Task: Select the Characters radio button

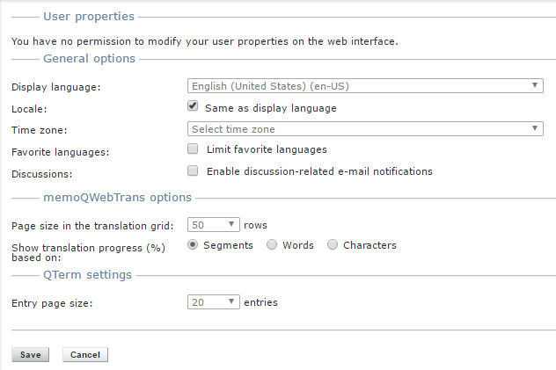Action: pyautogui.click(x=333, y=245)
